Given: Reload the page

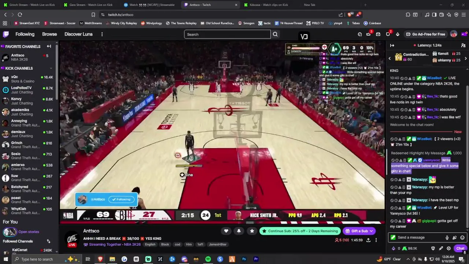Looking at the screenshot, I should 20,15.
